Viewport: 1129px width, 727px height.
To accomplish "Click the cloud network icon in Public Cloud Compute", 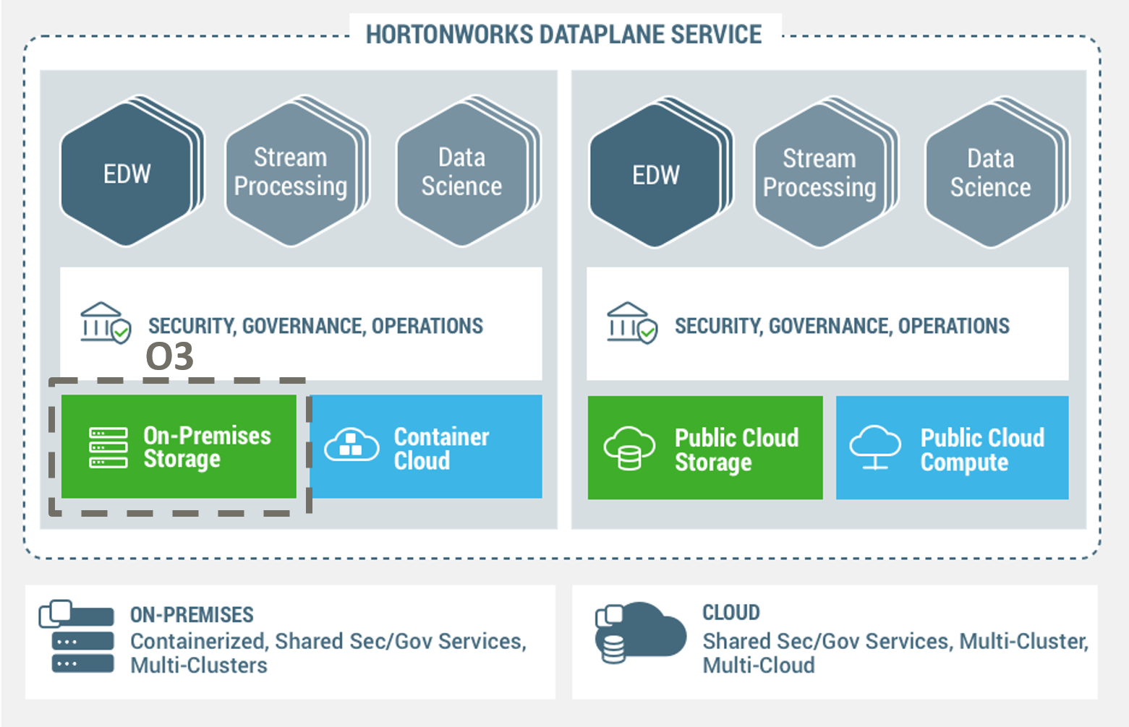I will 875,447.
